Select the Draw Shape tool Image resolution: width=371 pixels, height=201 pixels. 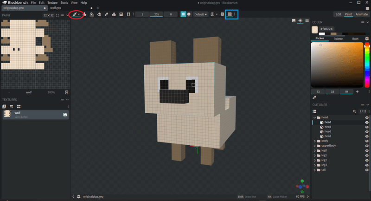[x=114, y=14]
